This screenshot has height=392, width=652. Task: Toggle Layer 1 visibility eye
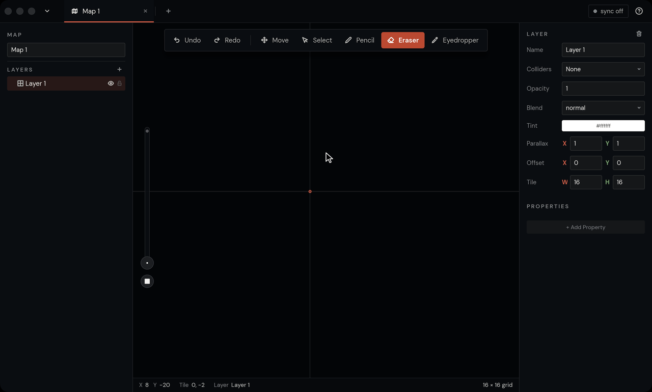pyautogui.click(x=111, y=83)
